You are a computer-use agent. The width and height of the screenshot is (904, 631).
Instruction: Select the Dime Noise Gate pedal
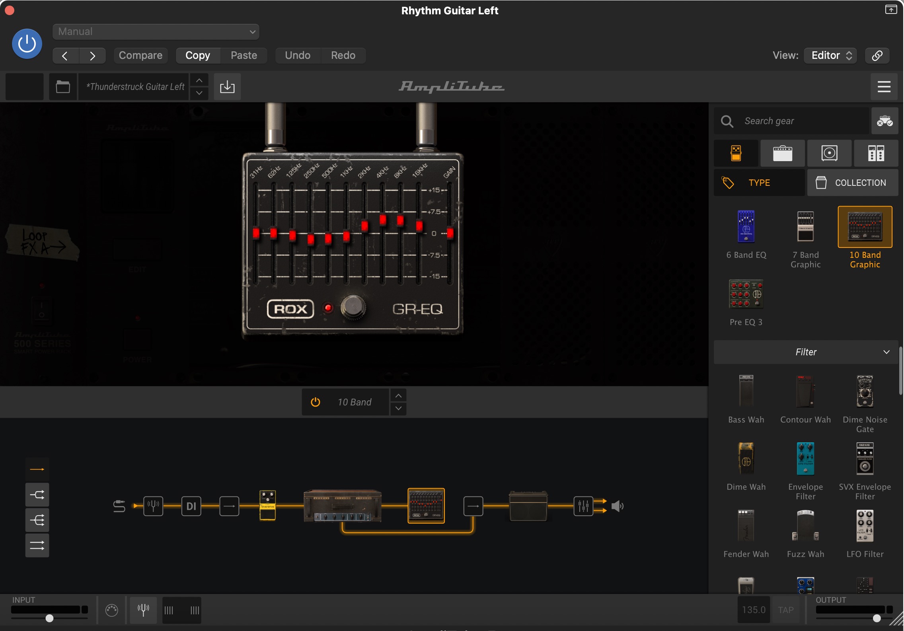click(x=865, y=404)
